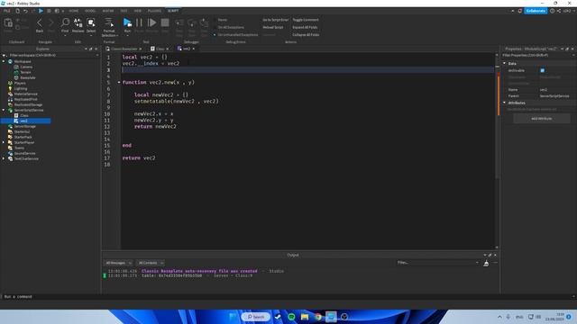
Task: Click Go to Script Error
Action: [x=275, y=20]
